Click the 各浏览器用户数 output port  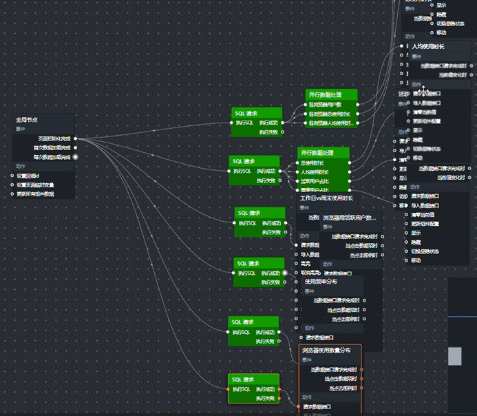(357, 105)
